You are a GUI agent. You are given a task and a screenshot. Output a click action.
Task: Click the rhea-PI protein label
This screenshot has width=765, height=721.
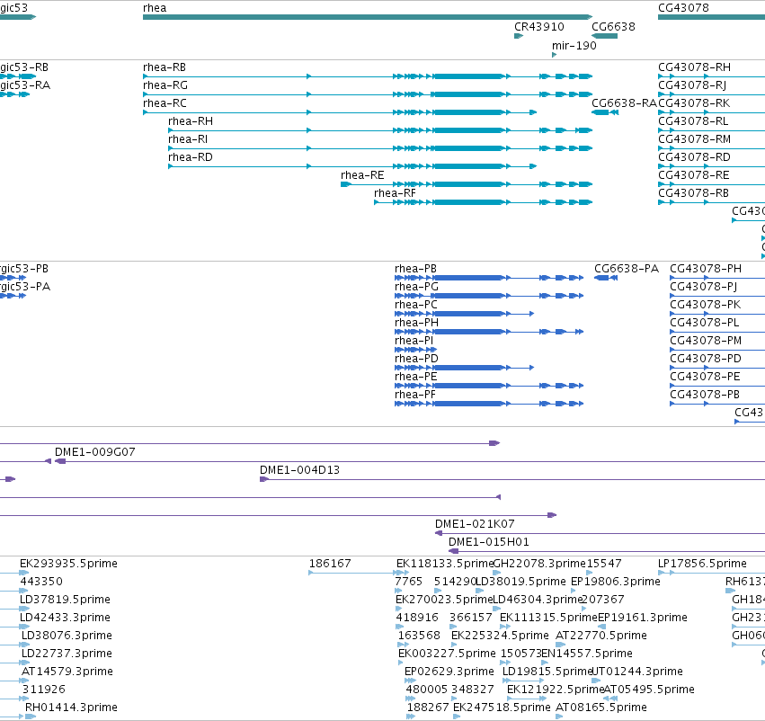pyautogui.click(x=414, y=341)
